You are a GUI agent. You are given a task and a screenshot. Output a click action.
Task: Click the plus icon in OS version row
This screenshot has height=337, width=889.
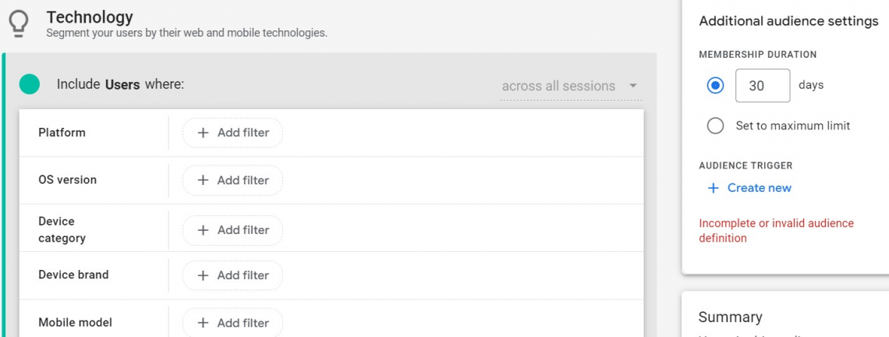[x=203, y=180]
